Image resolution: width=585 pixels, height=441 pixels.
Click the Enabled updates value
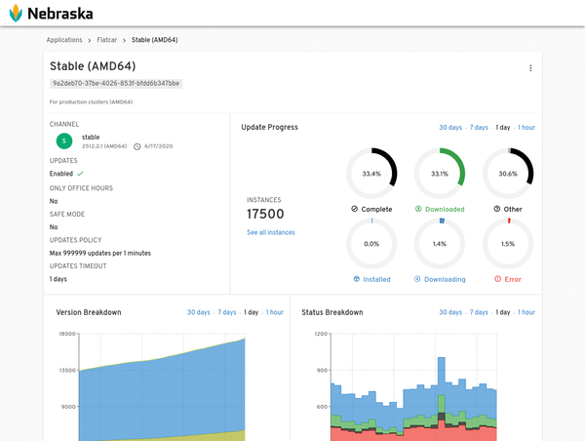pyautogui.click(x=61, y=174)
